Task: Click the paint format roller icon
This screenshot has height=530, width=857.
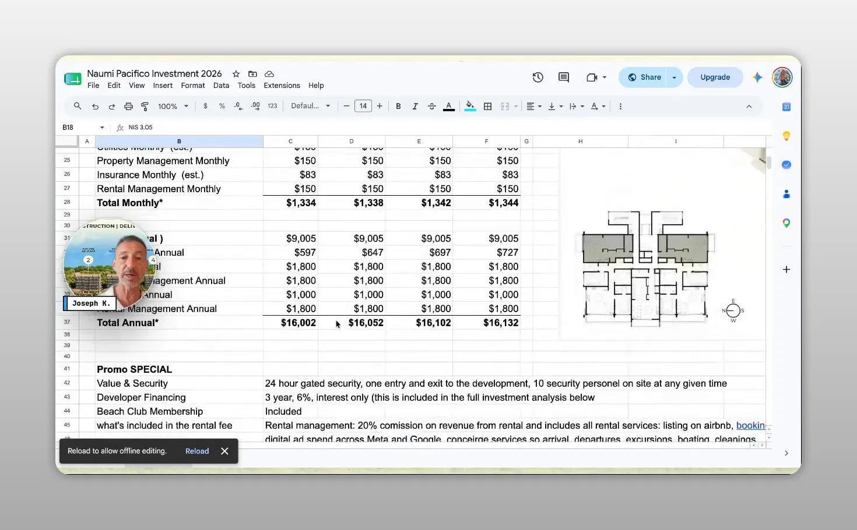Action: (145, 107)
